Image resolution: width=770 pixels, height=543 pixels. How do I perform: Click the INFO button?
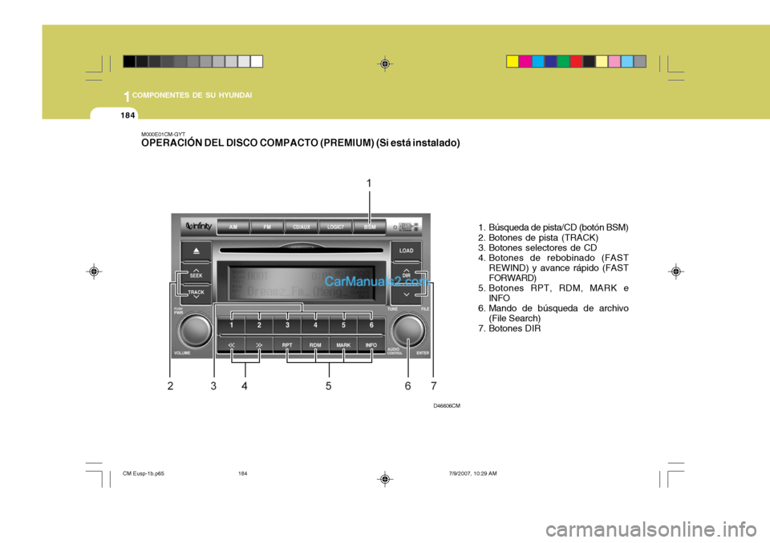tap(371, 345)
